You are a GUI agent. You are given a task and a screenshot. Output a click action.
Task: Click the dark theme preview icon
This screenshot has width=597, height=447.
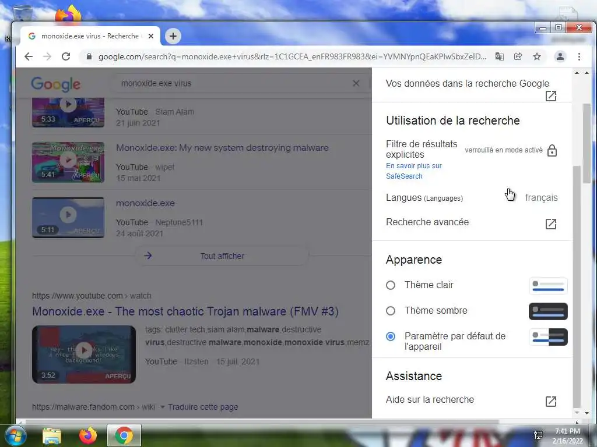pyautogui.click(x=548, y=311)
